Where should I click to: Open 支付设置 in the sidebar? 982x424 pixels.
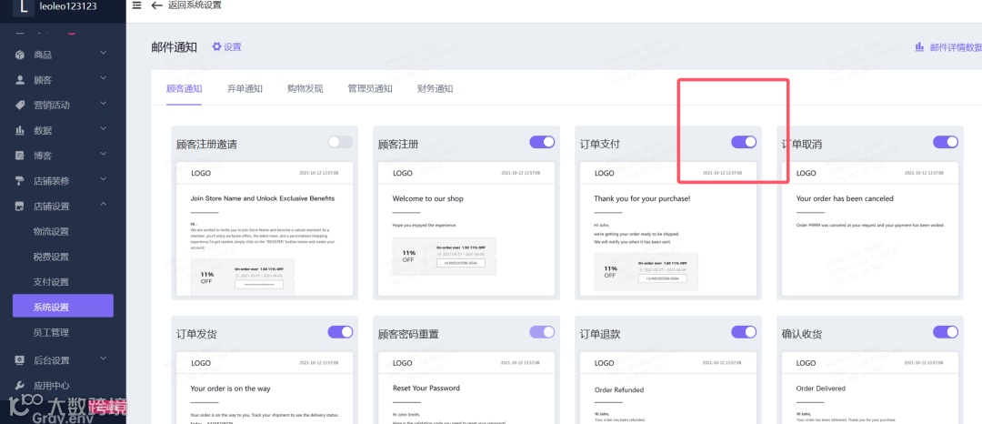(51, 282)
